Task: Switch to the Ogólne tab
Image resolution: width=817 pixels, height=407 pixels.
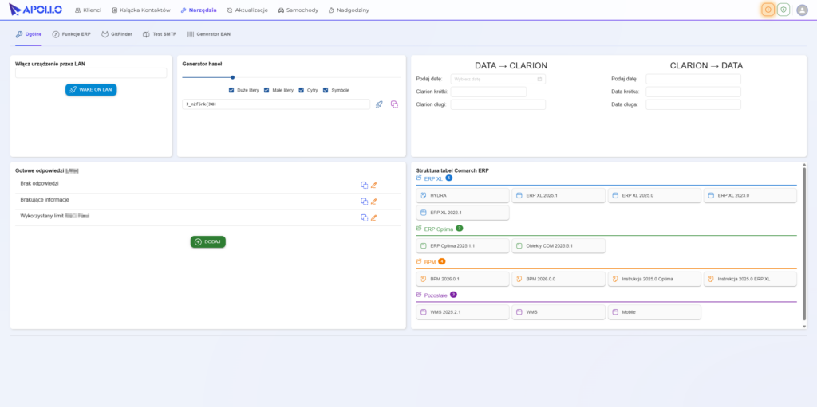Action: coord(29,33)
